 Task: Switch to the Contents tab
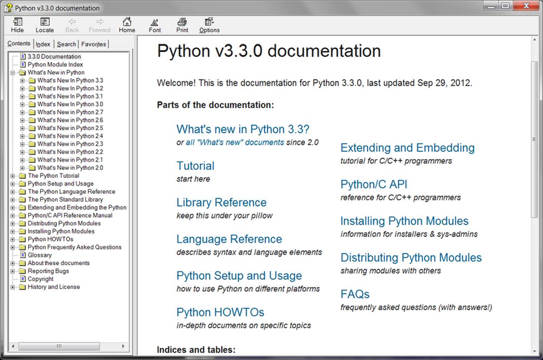tap(19, 43)
